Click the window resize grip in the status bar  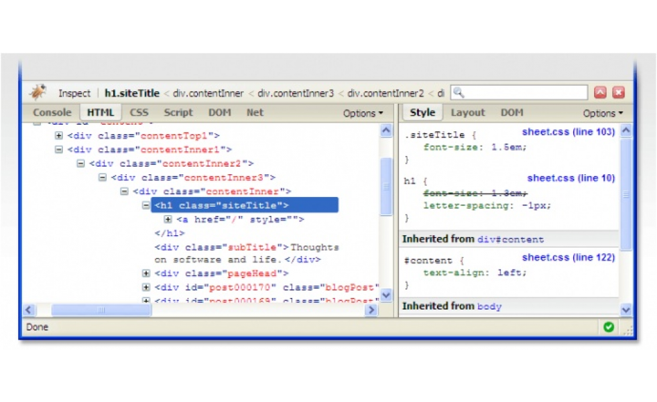[628, 330]
